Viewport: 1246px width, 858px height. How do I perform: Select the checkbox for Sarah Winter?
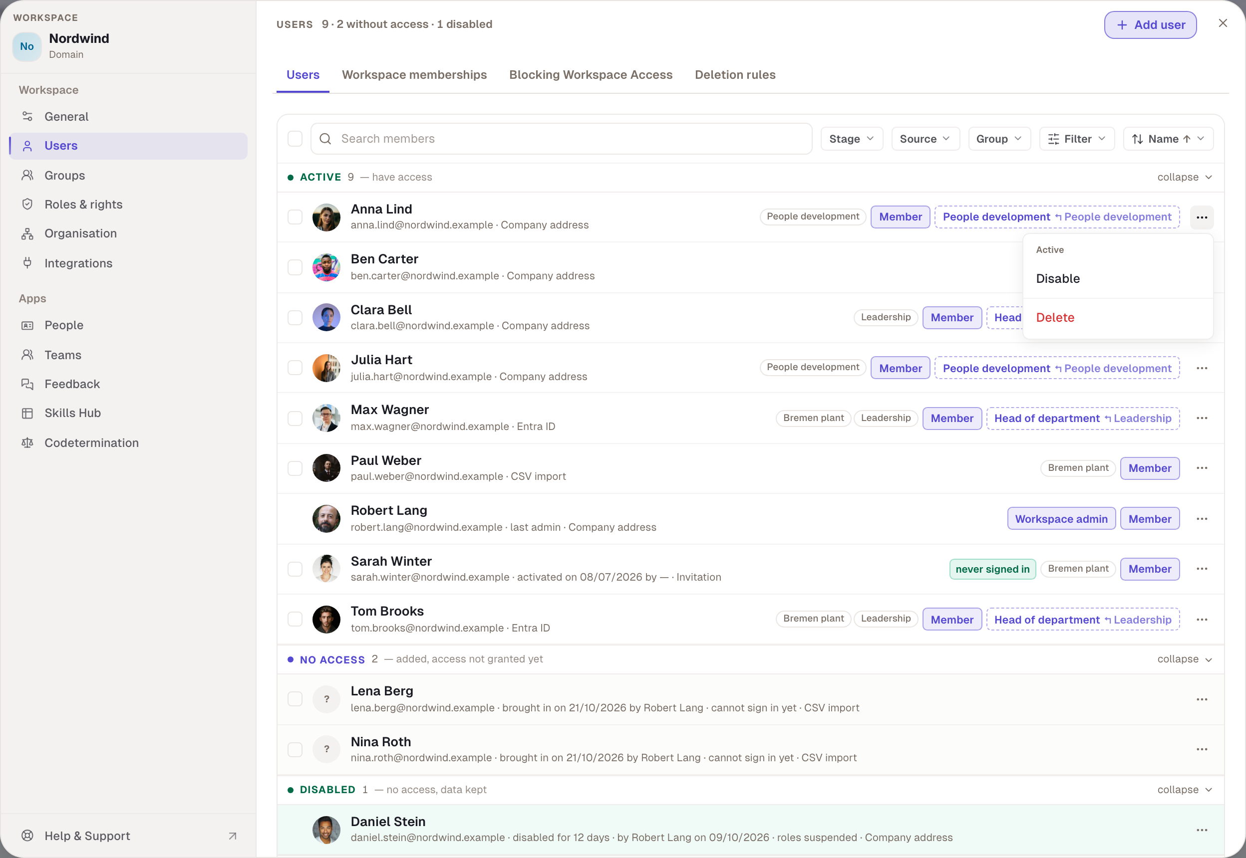pyautogui.click(x=295, y=569)
